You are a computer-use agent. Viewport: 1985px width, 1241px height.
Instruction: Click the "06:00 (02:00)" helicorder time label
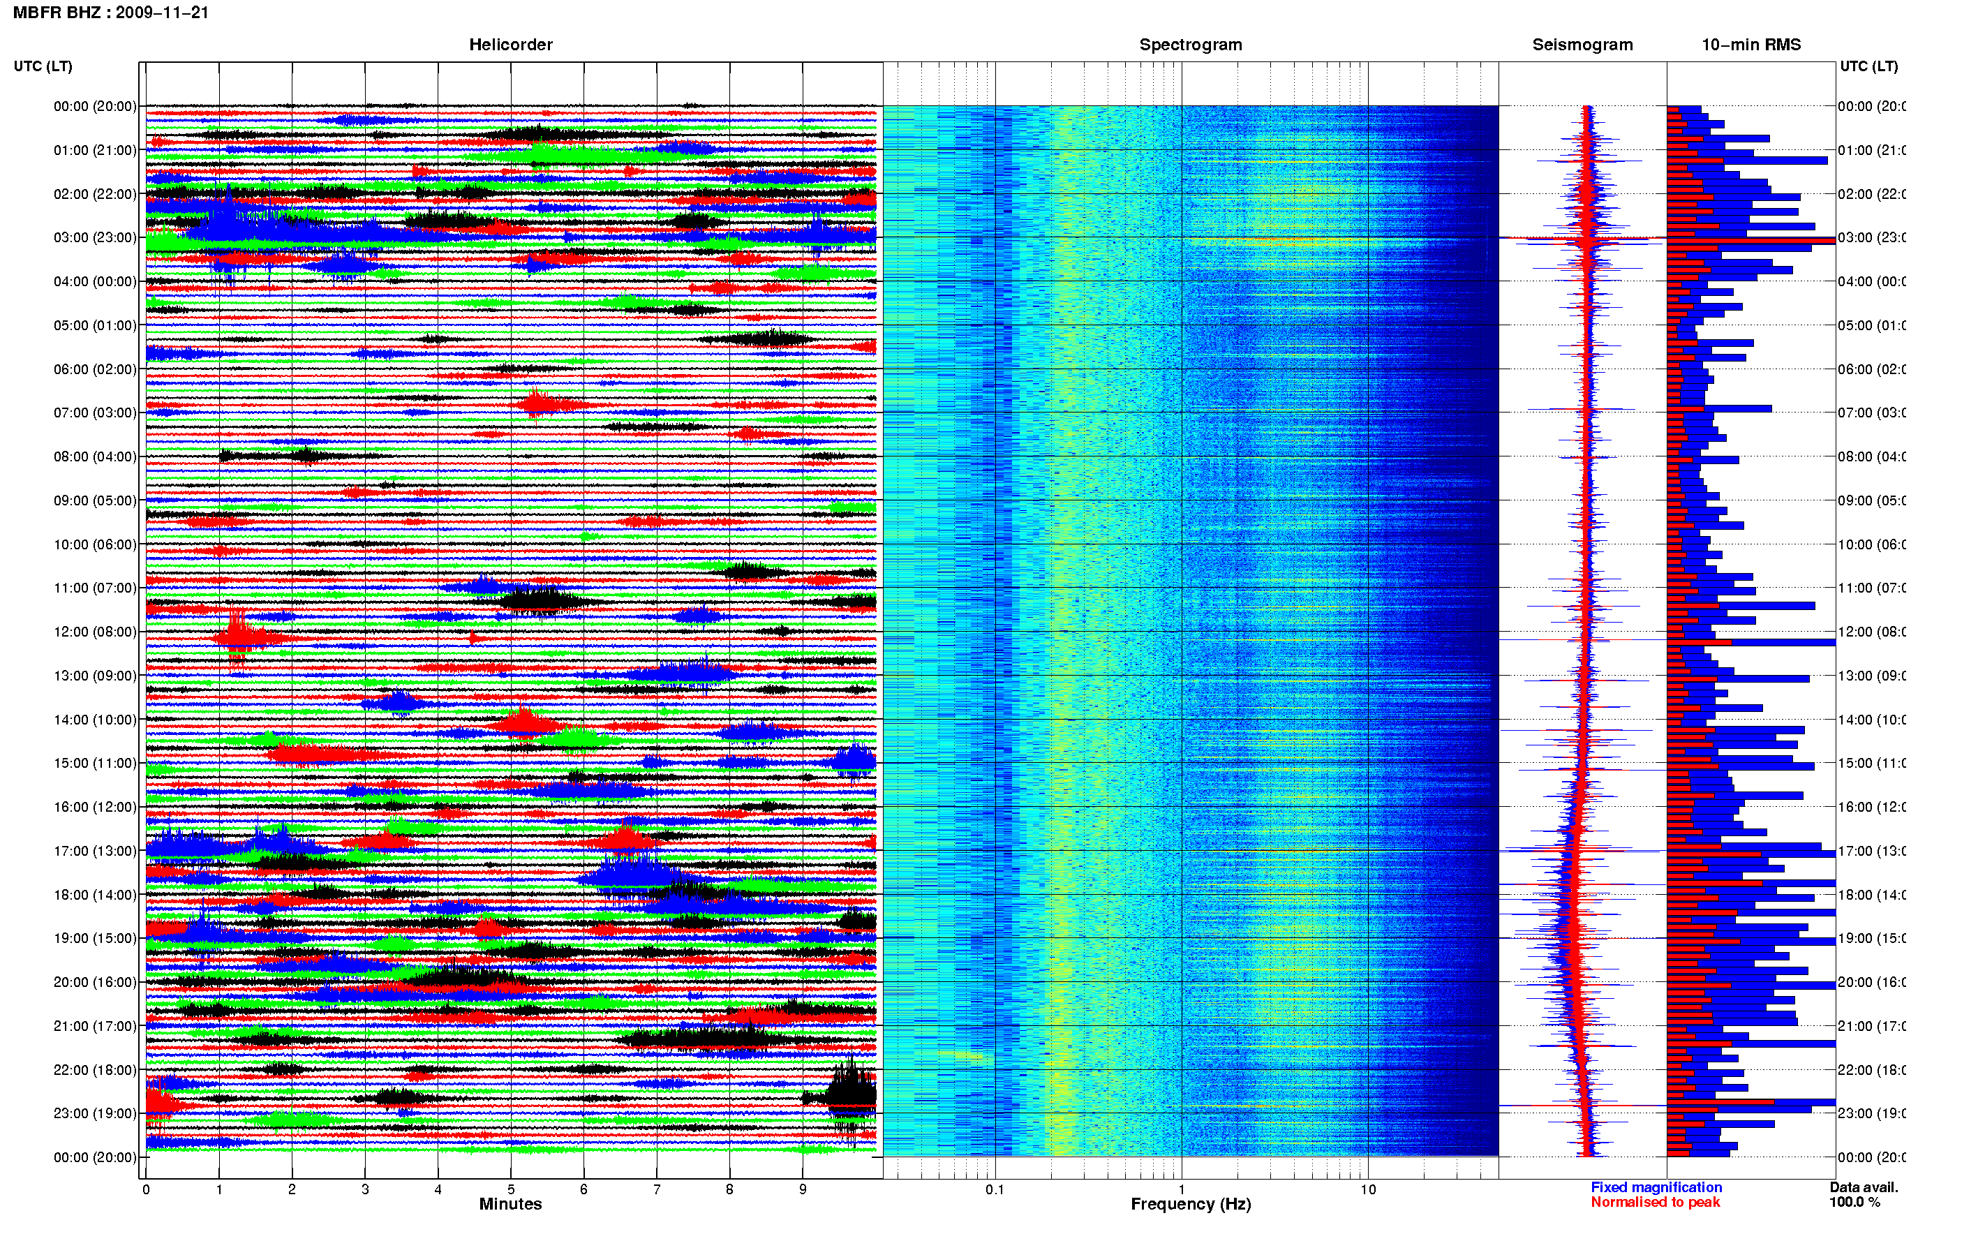[95, 369]
